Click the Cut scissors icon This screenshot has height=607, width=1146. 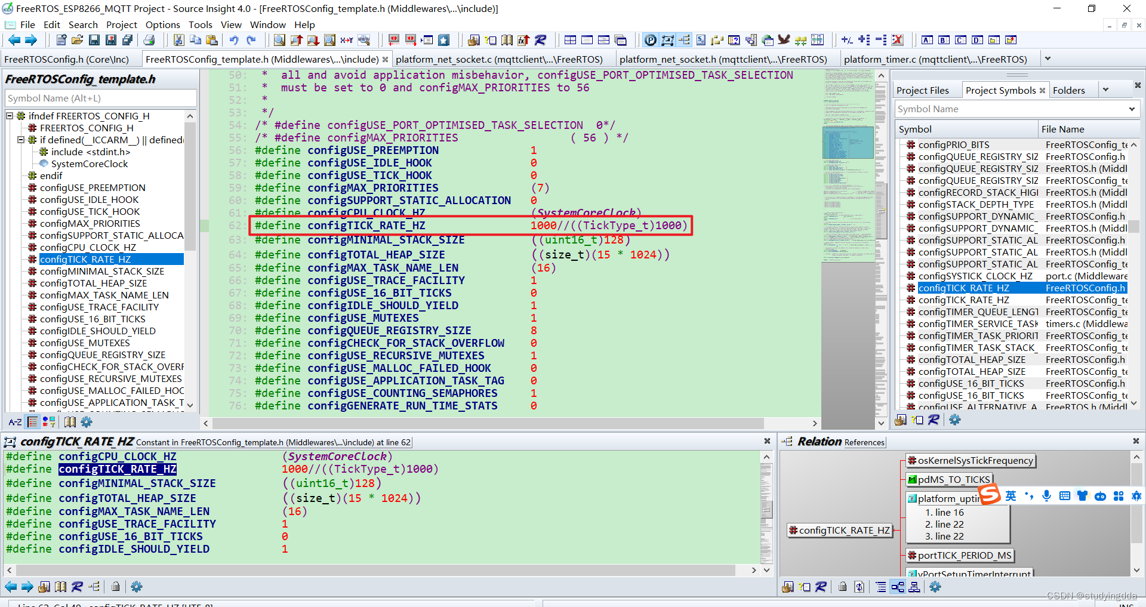coord(178,40)
